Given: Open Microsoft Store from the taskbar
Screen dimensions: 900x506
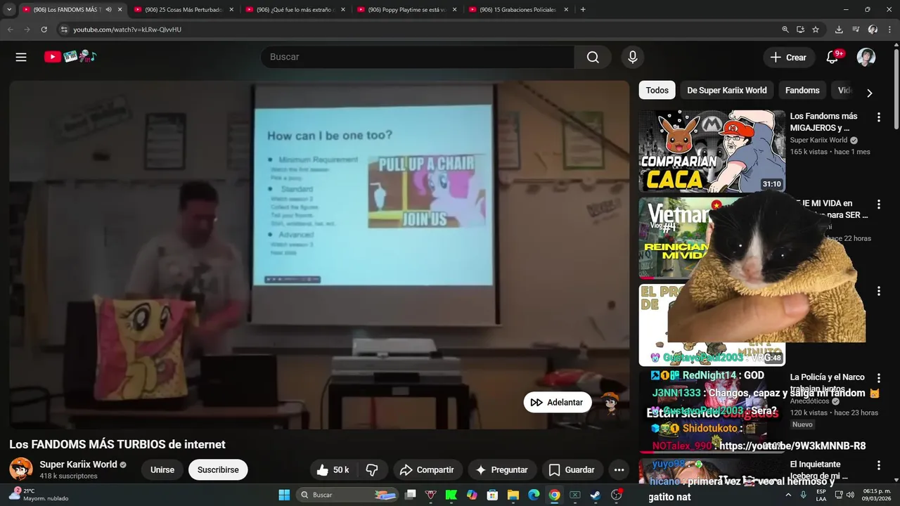Looking at the screenshot, I should point(493,495).
